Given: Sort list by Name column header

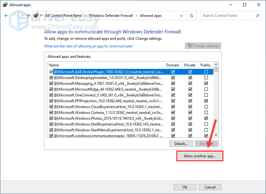Looking at the screenshot, I should coord(105,65).
